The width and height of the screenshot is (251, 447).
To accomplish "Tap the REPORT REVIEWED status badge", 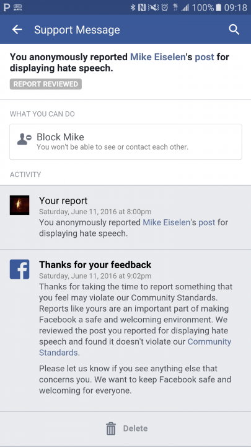I will click(x=46, y=84).
